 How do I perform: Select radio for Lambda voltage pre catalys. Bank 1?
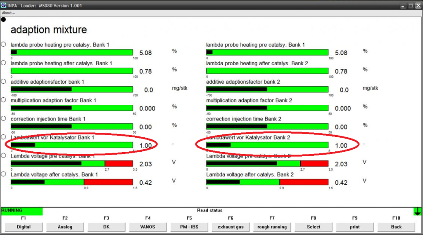(x=3, y=155)
